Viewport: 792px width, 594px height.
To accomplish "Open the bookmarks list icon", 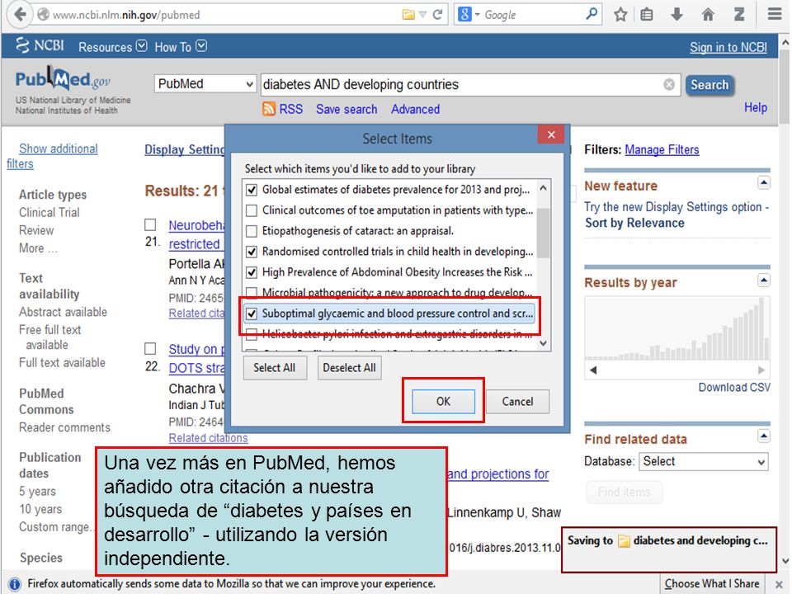I will click(647, 15).
